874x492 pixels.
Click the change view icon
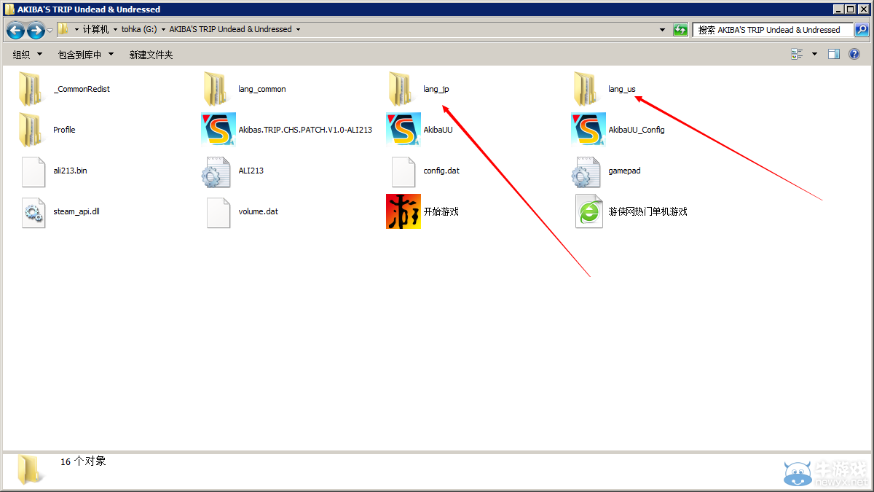click(797, 54)
